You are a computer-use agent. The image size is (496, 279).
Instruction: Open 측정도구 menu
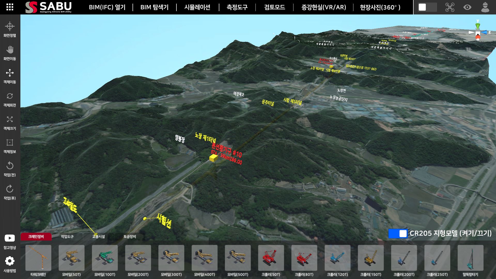(x=237, y=7)
